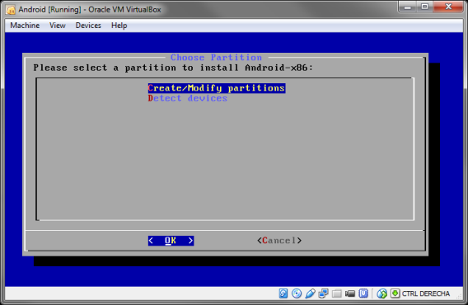468x305 pixels.
Task: Select the Detect devices option
Action: click(188, 98)
